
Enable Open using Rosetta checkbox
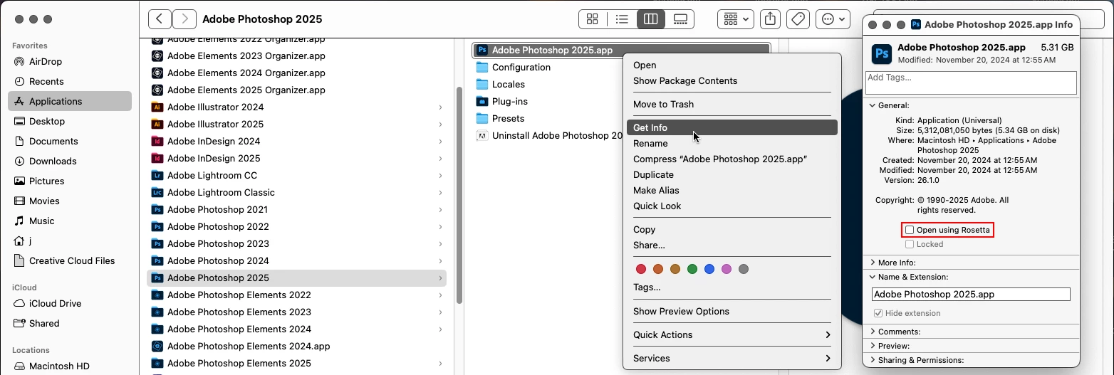[x=910, y=230]
